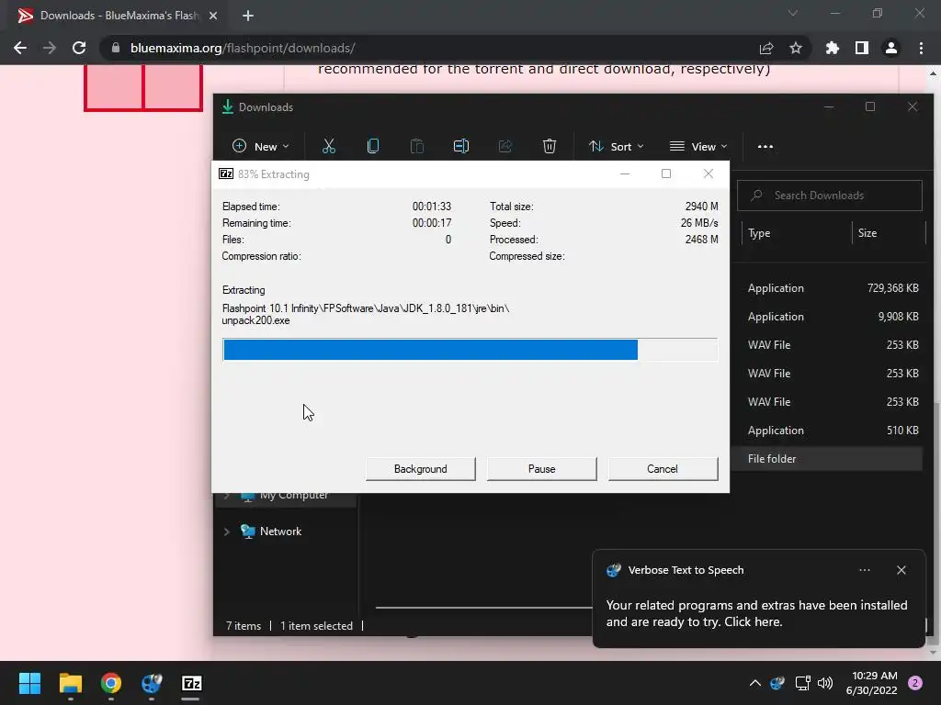Click Chrome forward navigation arrow
The height and width of the screenshot is (705, 941).
click(50, 48)
